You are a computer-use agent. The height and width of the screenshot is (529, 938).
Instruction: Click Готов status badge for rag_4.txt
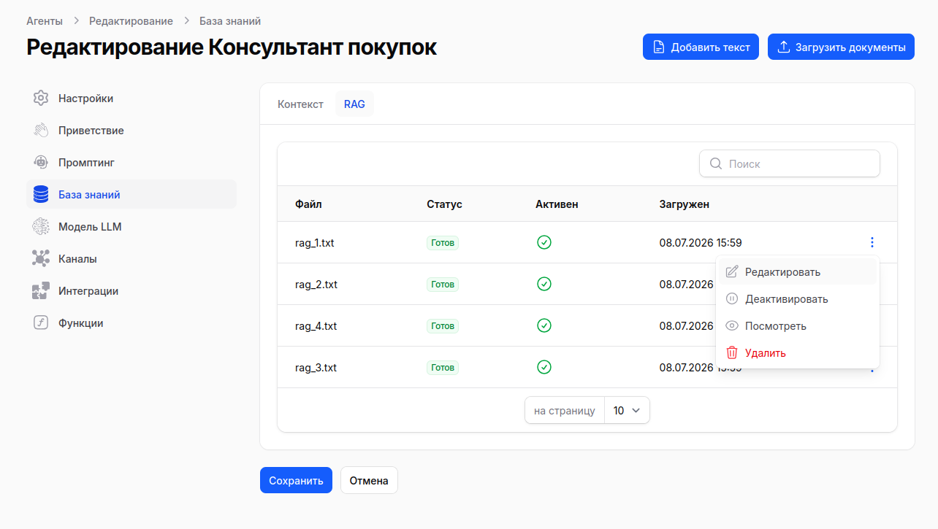[443, 326]
